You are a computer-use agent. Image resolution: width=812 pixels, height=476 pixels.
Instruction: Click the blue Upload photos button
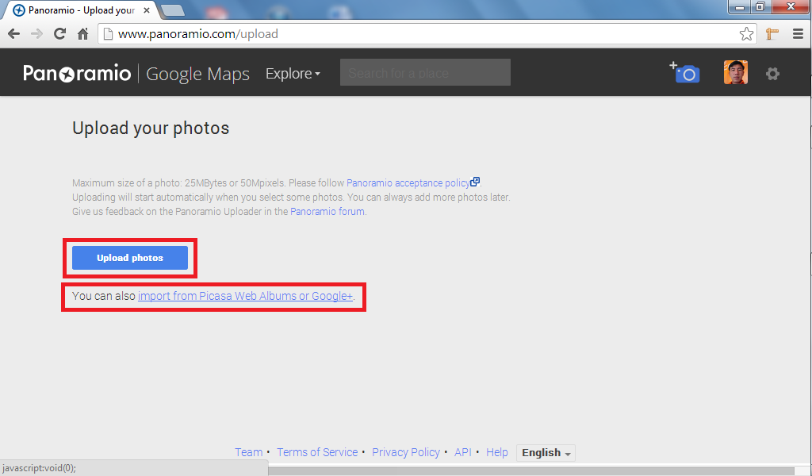click(x=130, y=258)
